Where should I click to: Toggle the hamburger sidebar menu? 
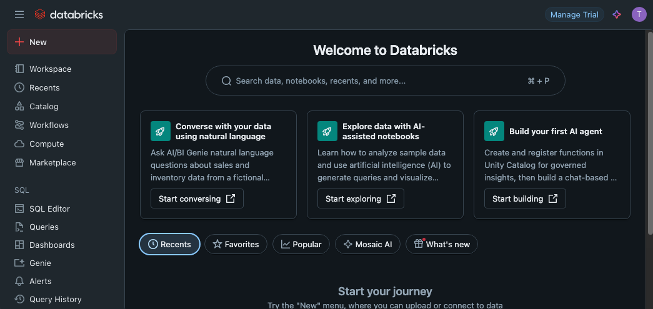coord(19,14)
